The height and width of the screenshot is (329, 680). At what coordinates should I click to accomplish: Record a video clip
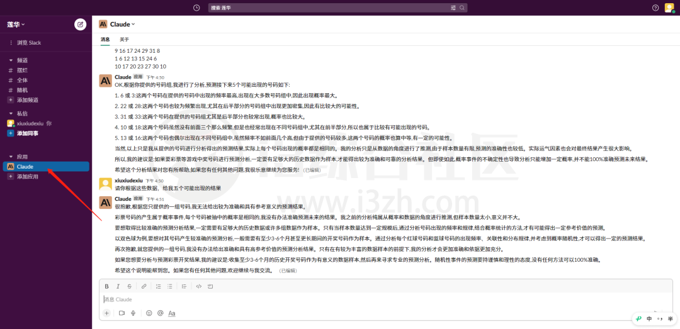click(x=122, y=313)
